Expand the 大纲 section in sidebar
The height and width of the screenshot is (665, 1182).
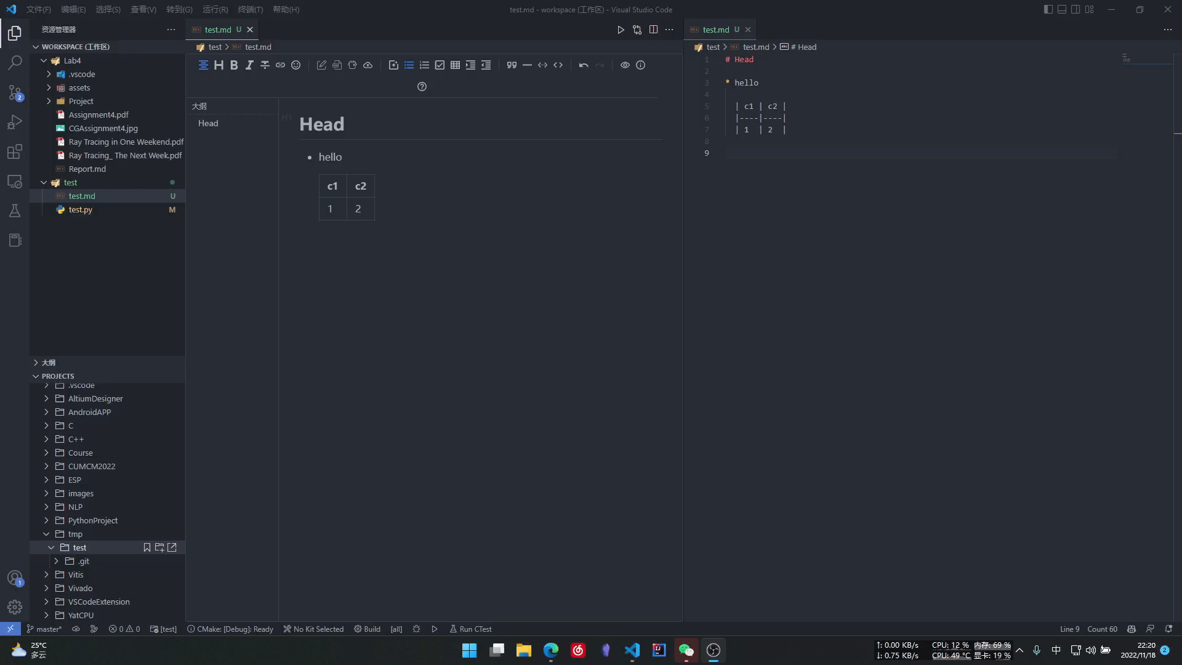[107, 363]
